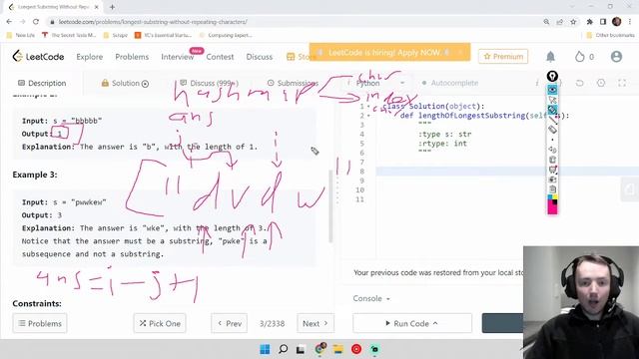Open the Problems nav item
Image resolution: width=639 pixels, height=359 pixels.
(132, 57)
